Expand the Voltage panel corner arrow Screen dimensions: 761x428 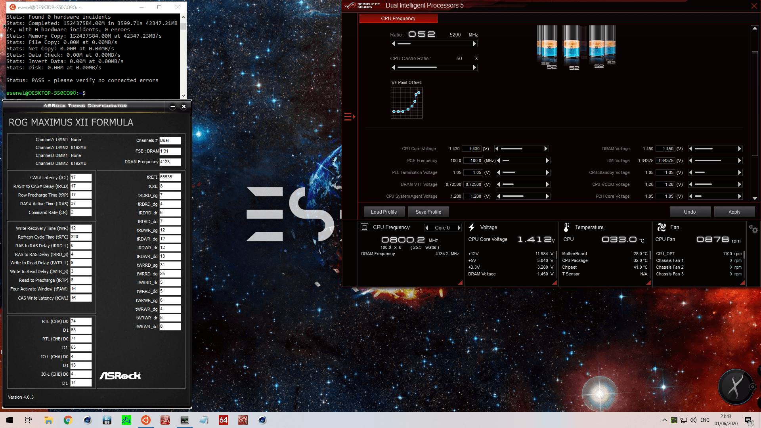coord(554,283)
